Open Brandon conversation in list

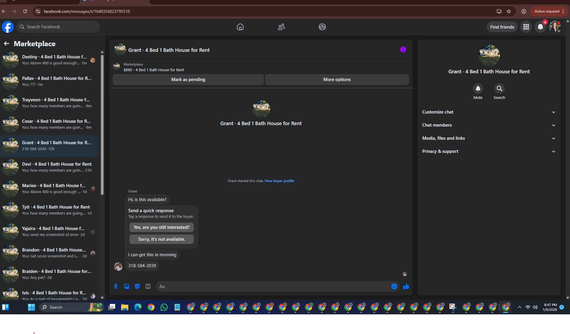click(x=49, y=253)
